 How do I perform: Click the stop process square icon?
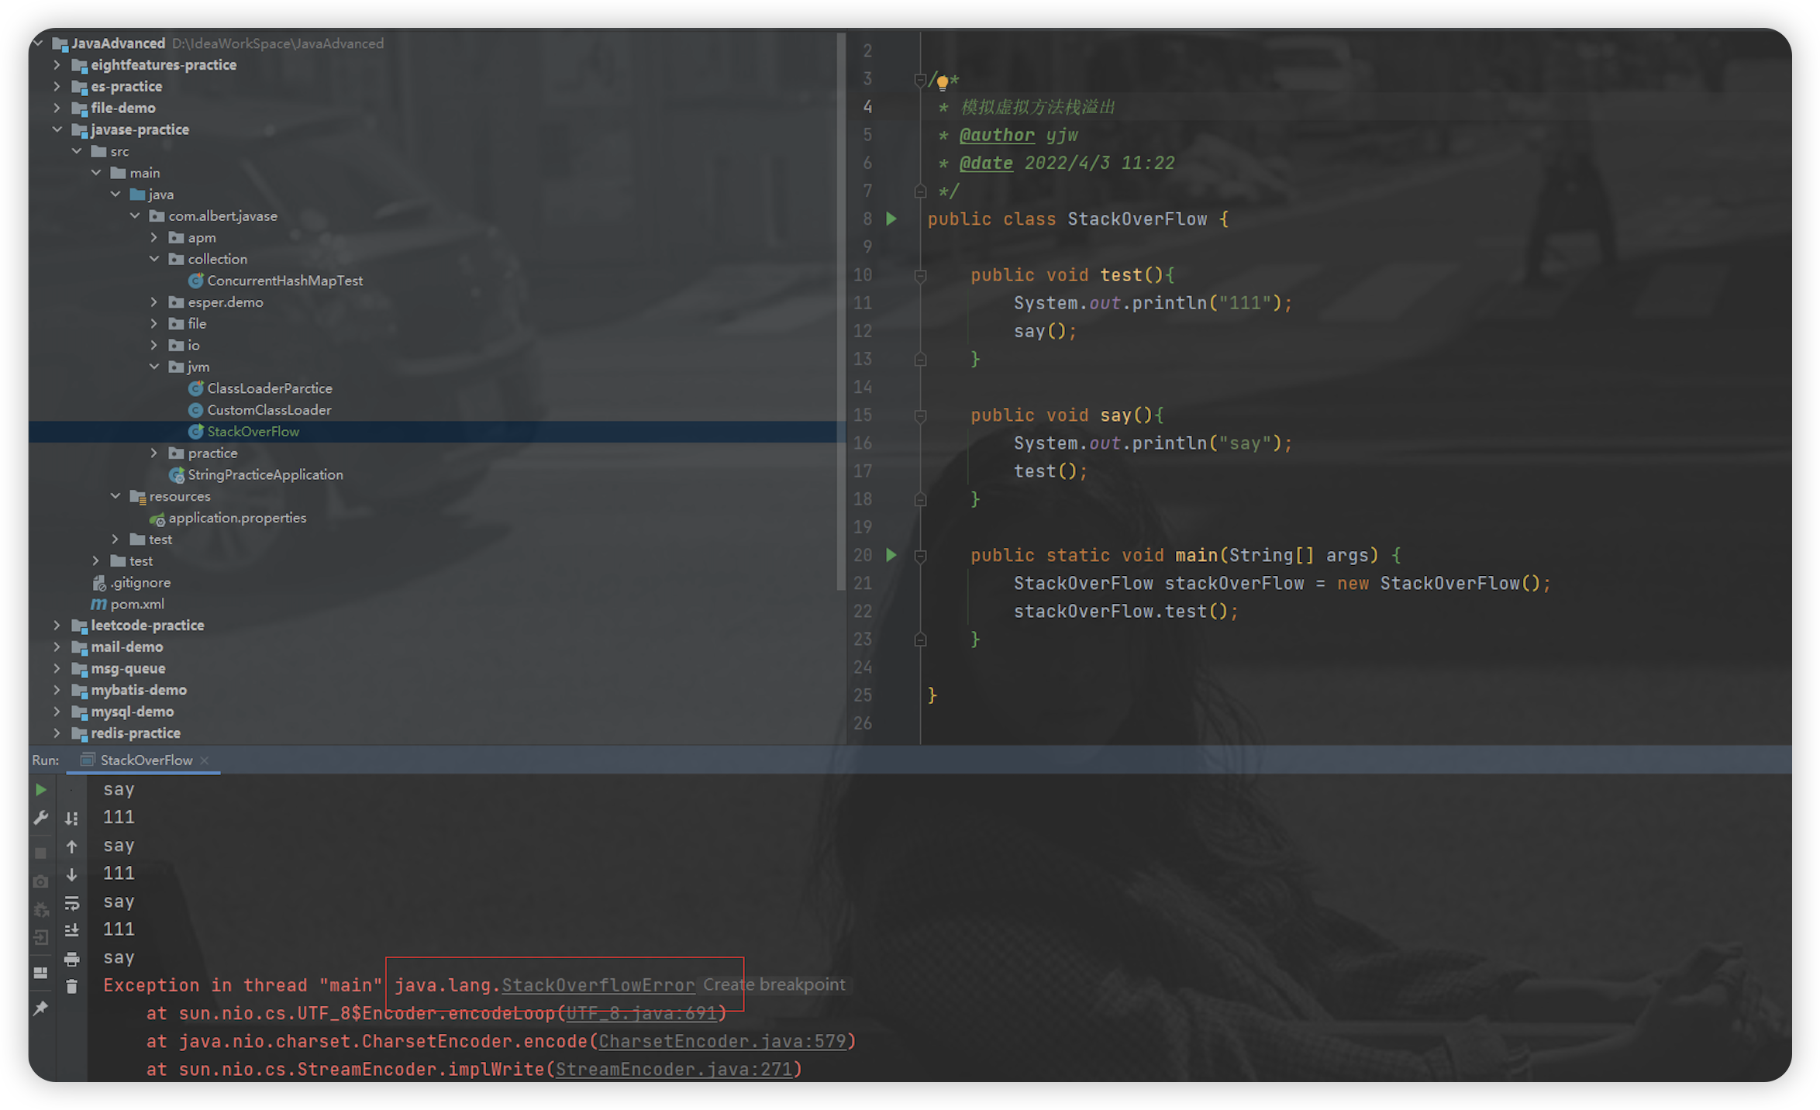(x=41, y=853)
